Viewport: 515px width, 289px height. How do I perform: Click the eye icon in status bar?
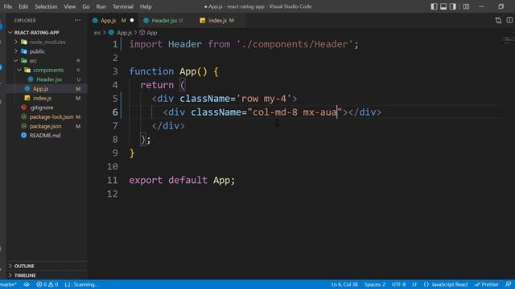coord(27,284)
